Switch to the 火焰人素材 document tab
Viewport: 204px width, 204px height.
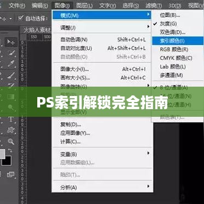pyautogui.click(x=37, y=30)
